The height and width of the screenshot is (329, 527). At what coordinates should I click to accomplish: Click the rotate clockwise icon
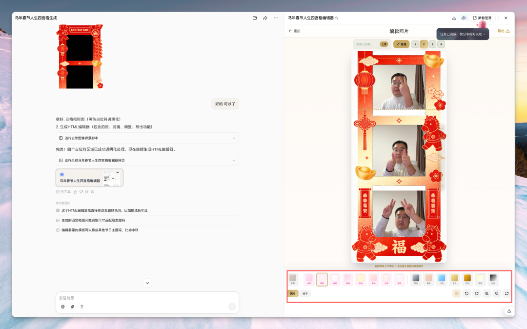click(x=477, y=293)
